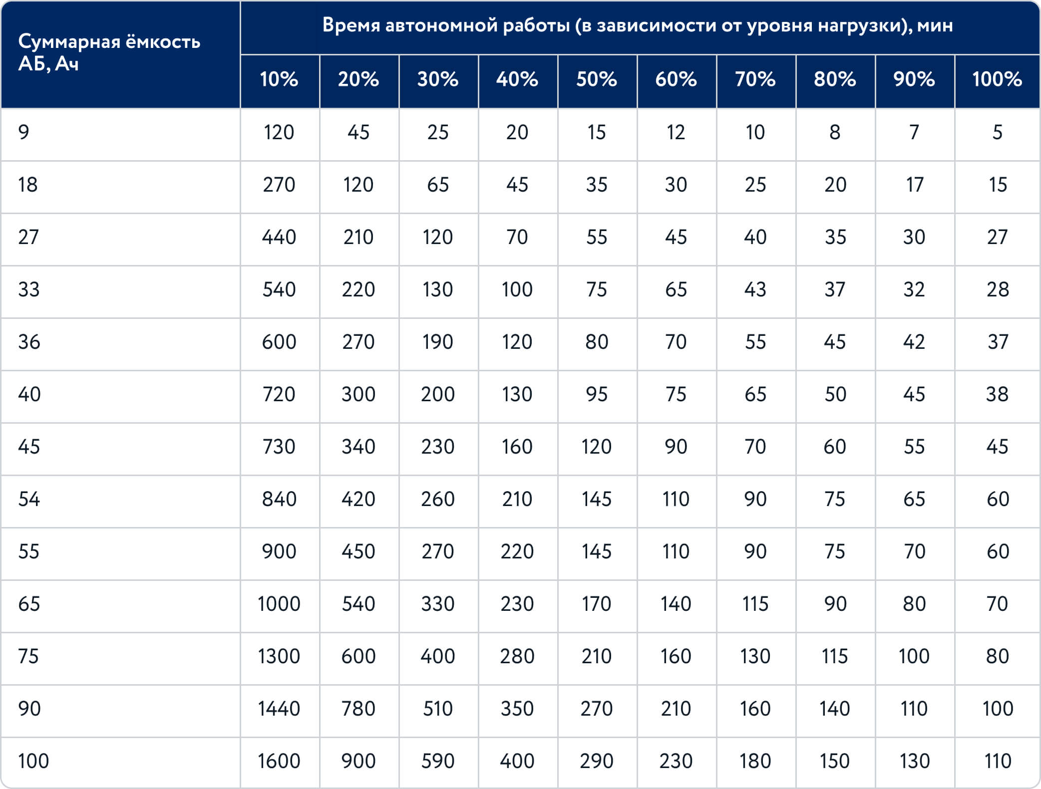Click the 'Время автономной работы' header title

pos(638,25)
